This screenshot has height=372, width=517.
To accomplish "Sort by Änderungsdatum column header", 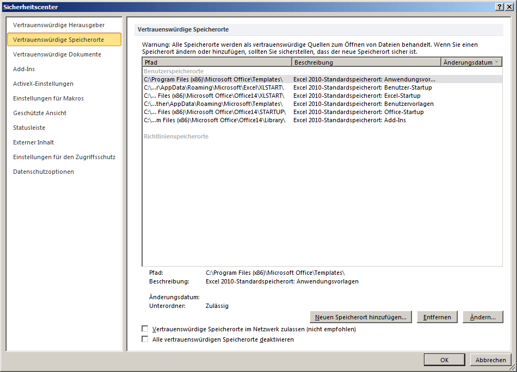I will 471,62.
